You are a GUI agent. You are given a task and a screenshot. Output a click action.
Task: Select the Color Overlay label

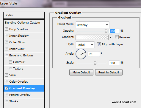(19, 82)
